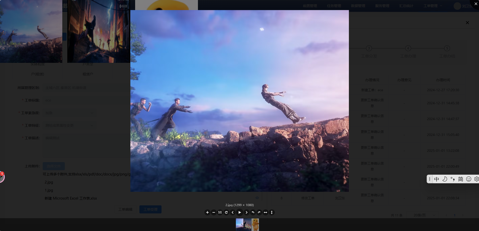The image size is (479, 231).
Task: Open 汇总统计 in top navigation
Action: click(406, 6)
